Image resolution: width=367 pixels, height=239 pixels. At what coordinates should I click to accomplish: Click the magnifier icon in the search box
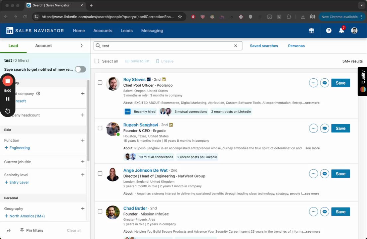tap(98, 46)
